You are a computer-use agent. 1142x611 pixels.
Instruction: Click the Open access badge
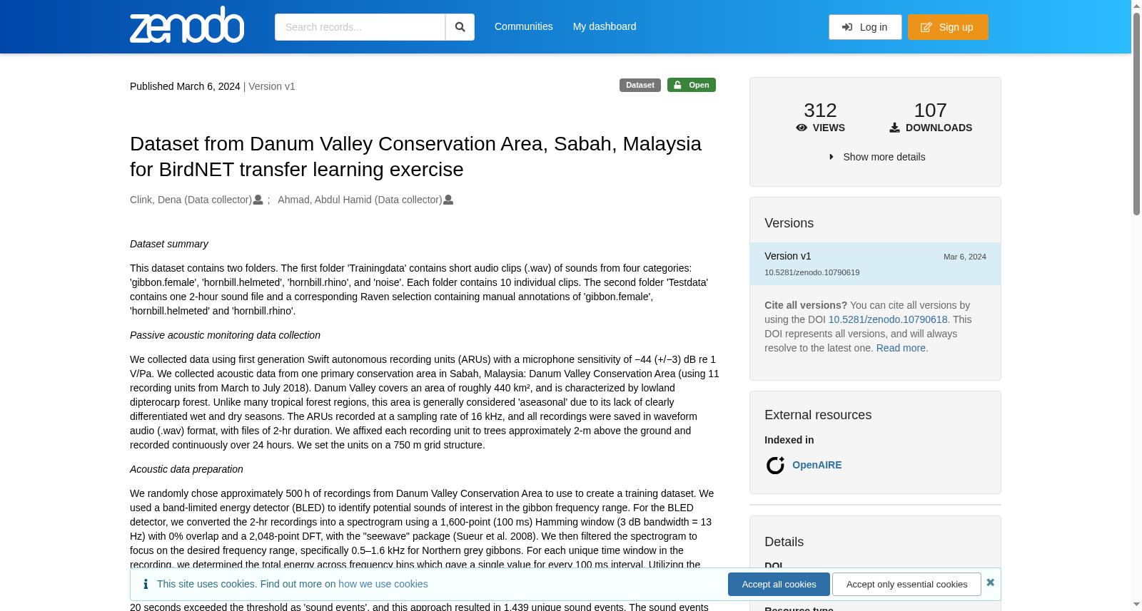692,85
